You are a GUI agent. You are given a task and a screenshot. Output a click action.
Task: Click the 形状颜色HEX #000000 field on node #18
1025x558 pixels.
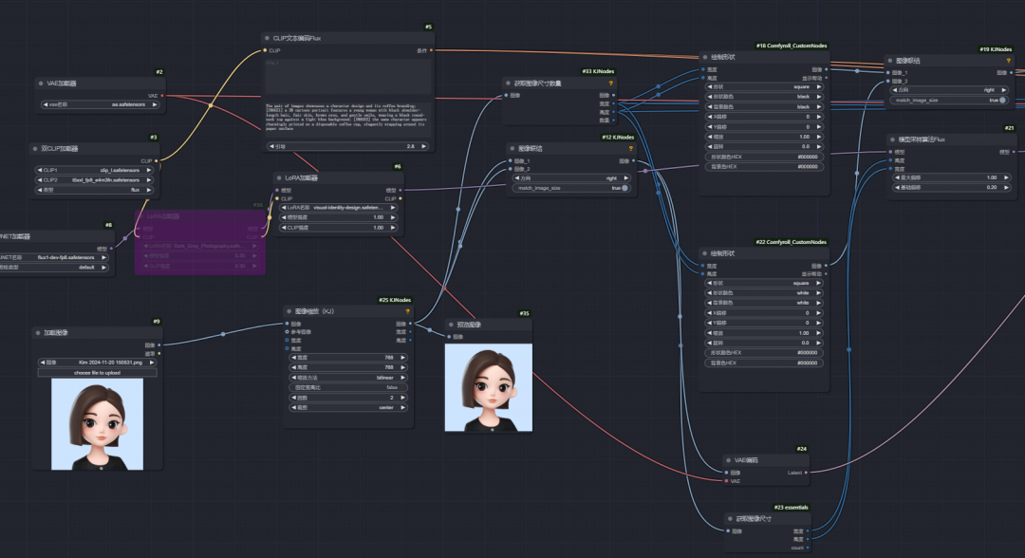pos(764,157)
